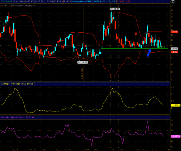Click the blue arrow annotation on chart

149,52
